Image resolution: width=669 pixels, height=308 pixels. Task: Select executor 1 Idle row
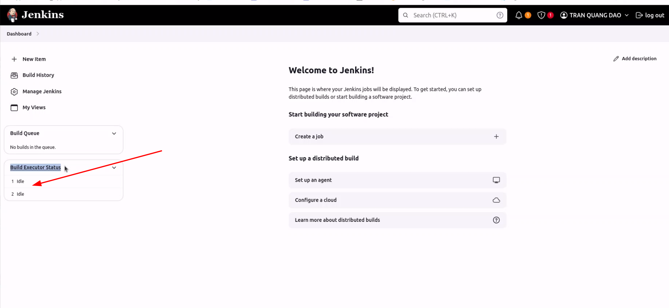coord(64,182)
